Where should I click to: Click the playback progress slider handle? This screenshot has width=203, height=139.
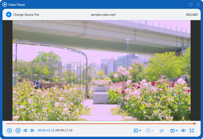195,124
